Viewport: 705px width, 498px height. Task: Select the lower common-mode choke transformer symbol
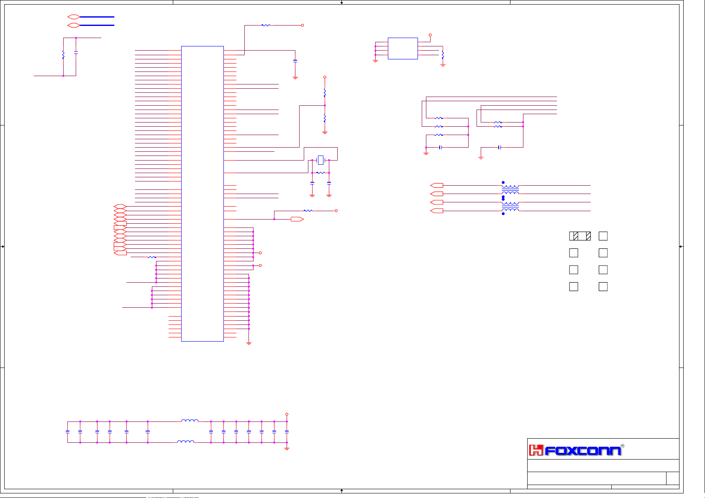click(x=510, y=207)
